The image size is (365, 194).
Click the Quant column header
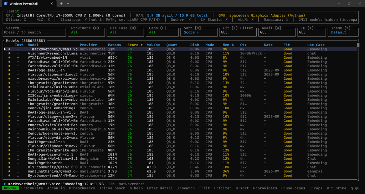(x=172, y=45)
